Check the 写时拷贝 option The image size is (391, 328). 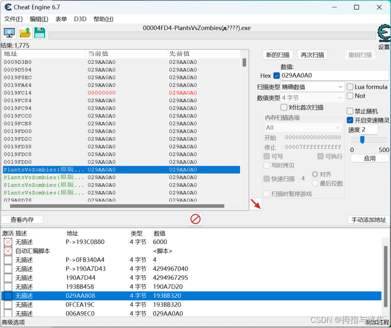266,165
